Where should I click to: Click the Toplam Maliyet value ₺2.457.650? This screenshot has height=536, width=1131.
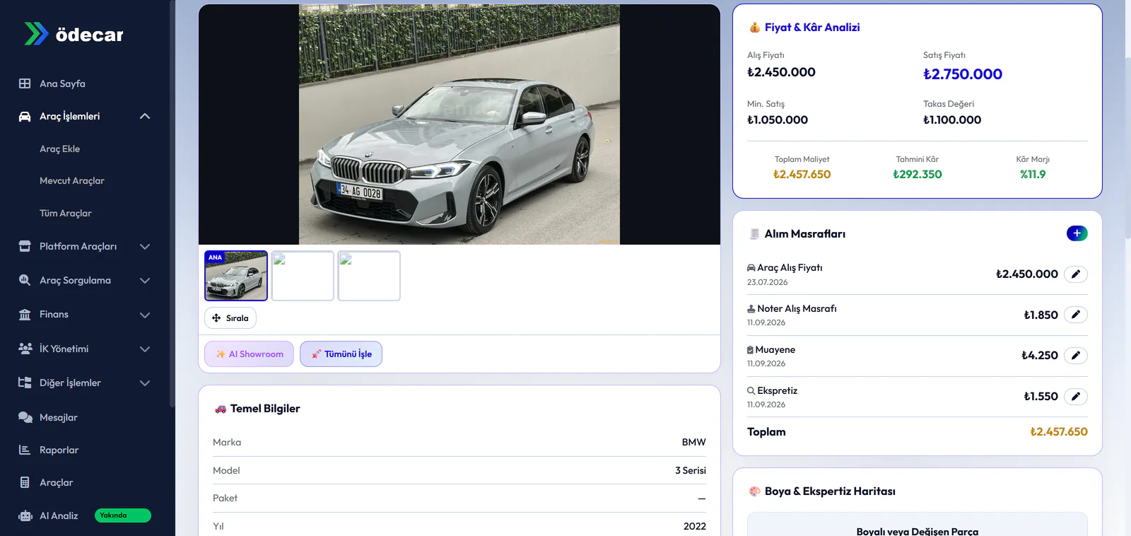802,175
